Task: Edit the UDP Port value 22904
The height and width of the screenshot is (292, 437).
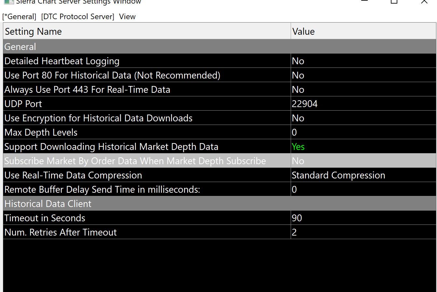Action: pos(305,104)
